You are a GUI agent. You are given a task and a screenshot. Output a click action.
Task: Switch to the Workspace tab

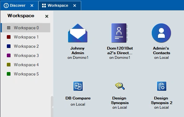pos(60,6)
